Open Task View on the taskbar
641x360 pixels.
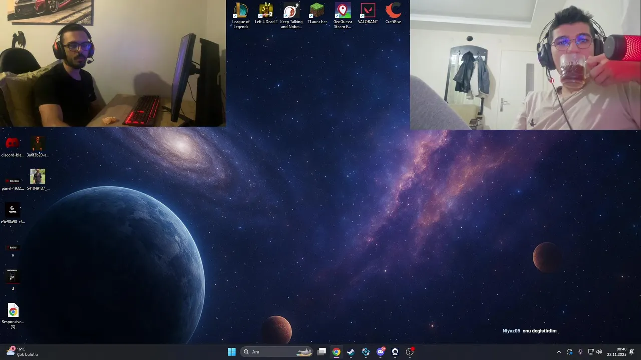322,352
